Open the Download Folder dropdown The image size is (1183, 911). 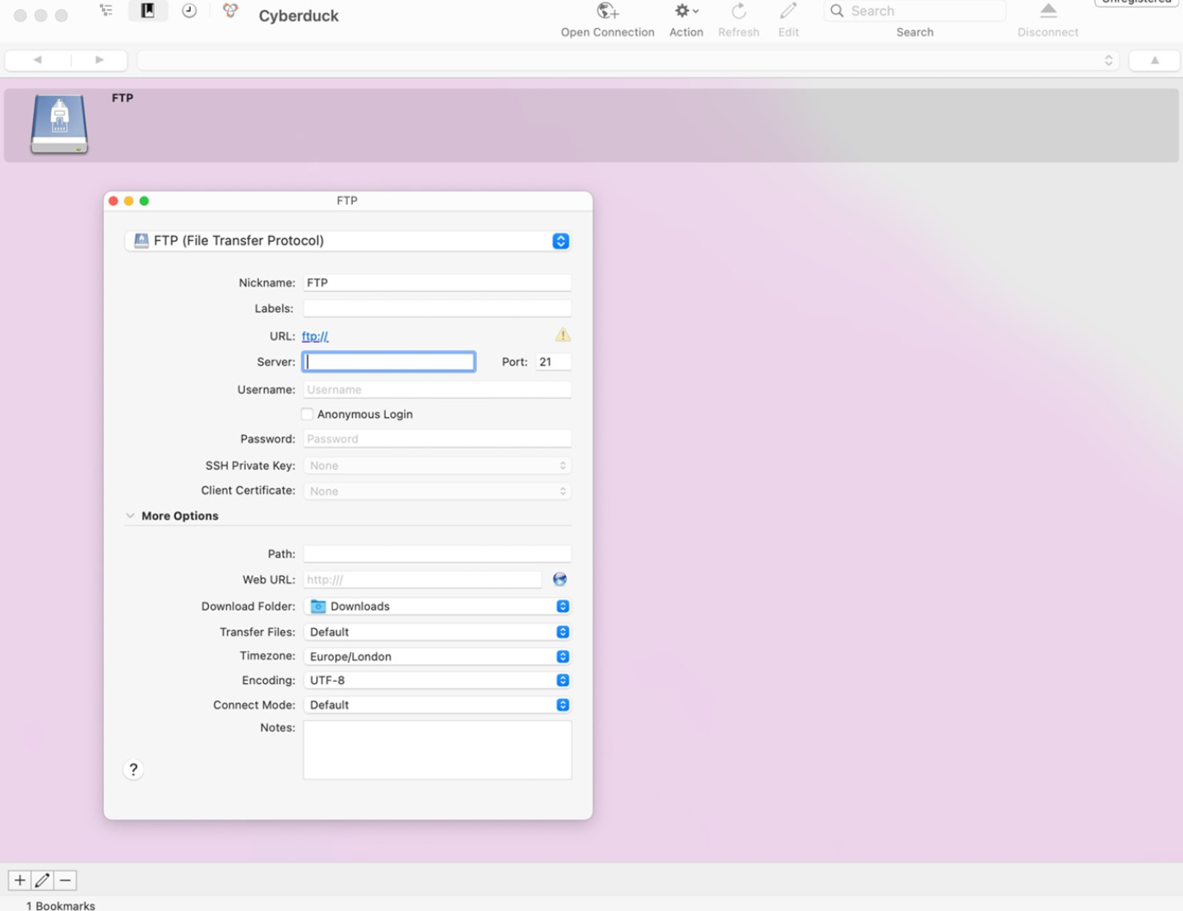point(437,607)
